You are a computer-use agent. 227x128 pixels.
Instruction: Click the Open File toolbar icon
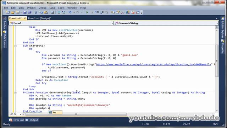tap(13, 12)
